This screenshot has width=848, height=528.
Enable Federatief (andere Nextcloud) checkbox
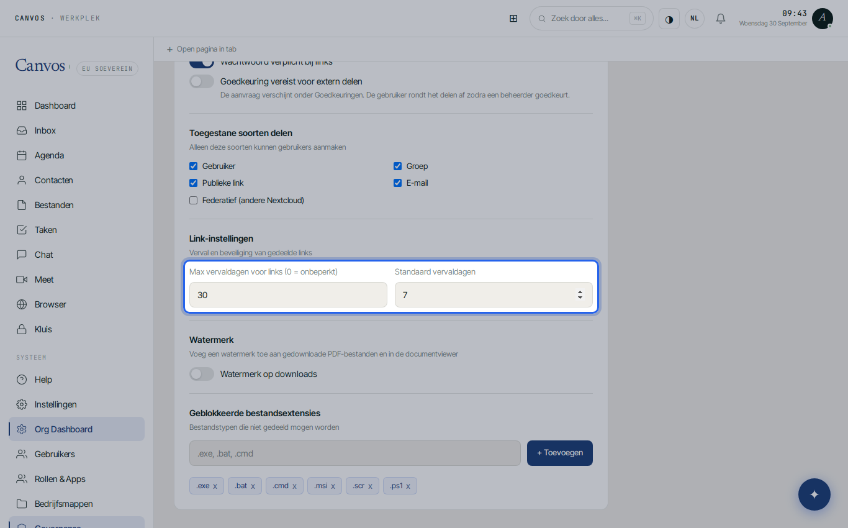(193, 201)
